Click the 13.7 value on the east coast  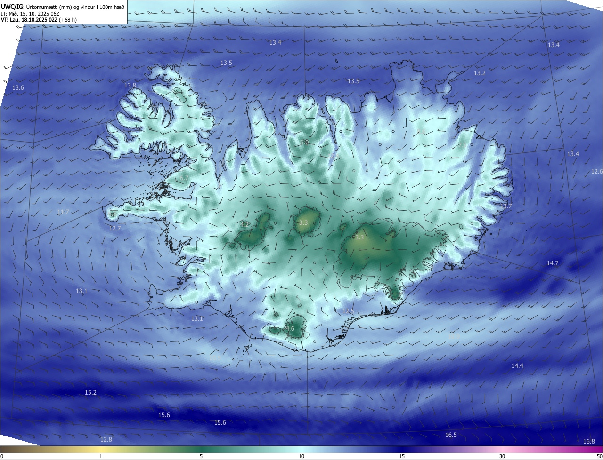click(x=505, y=206)
